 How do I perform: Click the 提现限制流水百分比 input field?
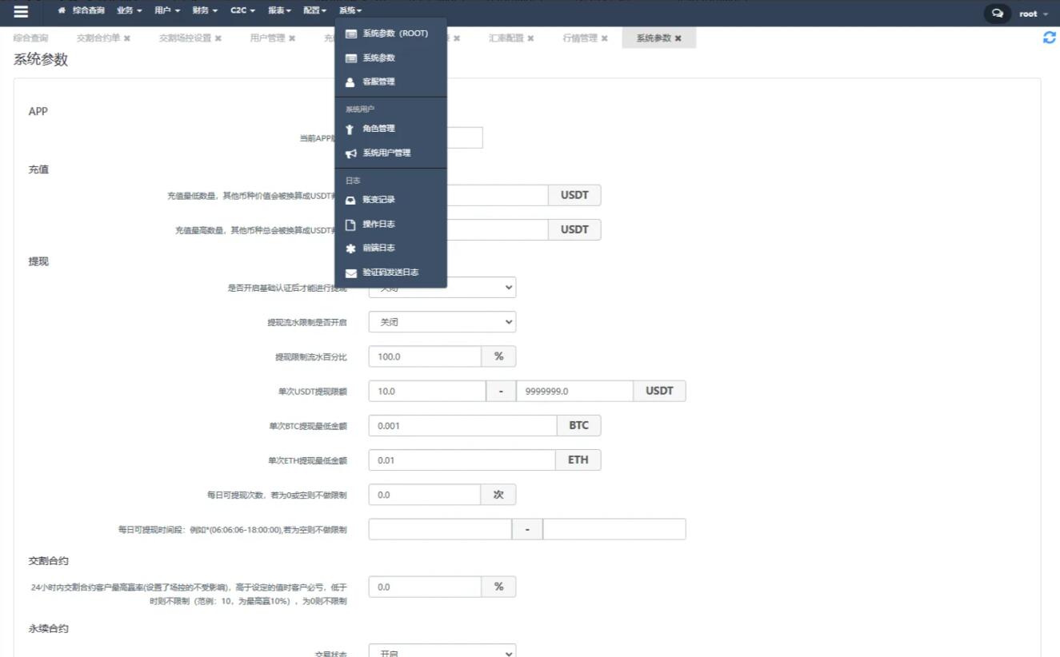[424, 356]
